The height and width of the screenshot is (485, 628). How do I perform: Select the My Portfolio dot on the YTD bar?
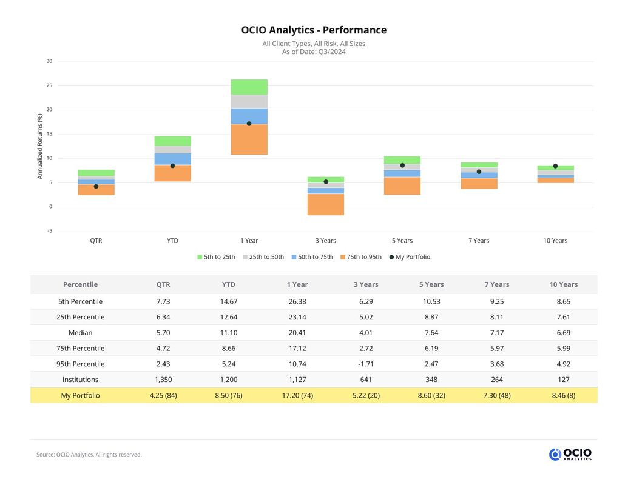click(172, 166)
